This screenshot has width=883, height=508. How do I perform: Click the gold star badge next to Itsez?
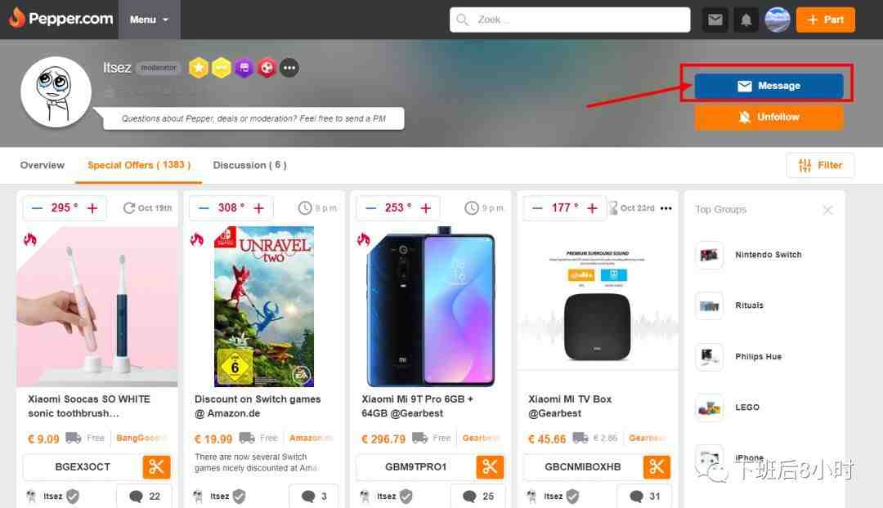click(x=198, y=68)
